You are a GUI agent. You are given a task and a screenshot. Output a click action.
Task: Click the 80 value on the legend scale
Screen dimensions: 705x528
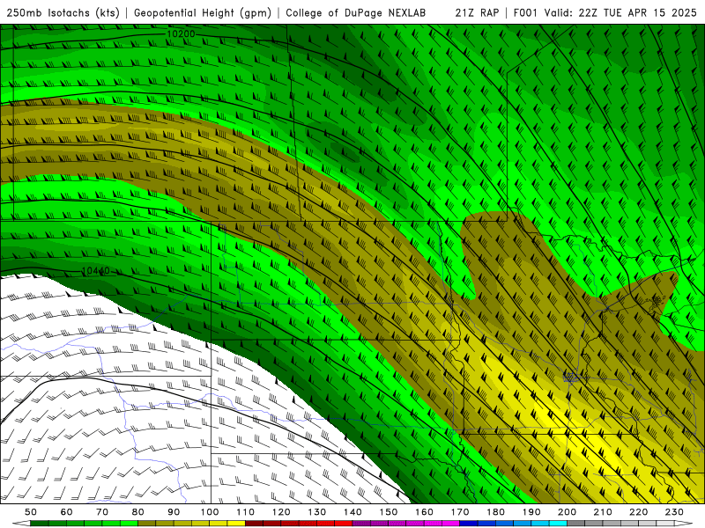(x=138, y=512)
